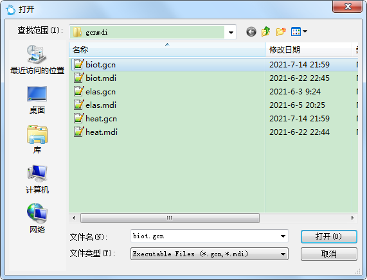Click the right scroll arrow
Screen dimensions: 367x280
pos(352,218)
